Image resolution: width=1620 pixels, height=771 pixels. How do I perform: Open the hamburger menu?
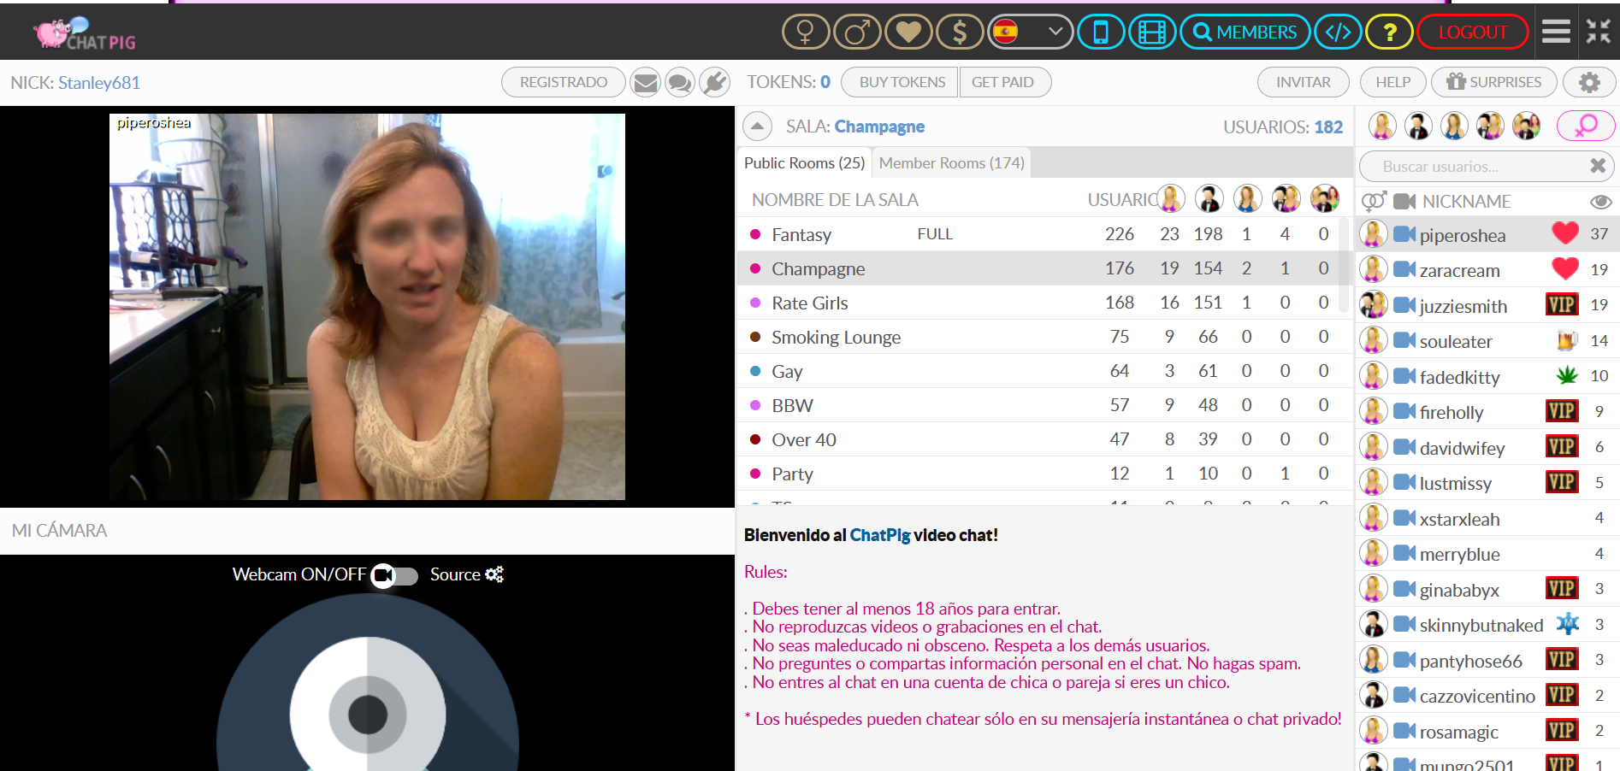pos(1556,32)
